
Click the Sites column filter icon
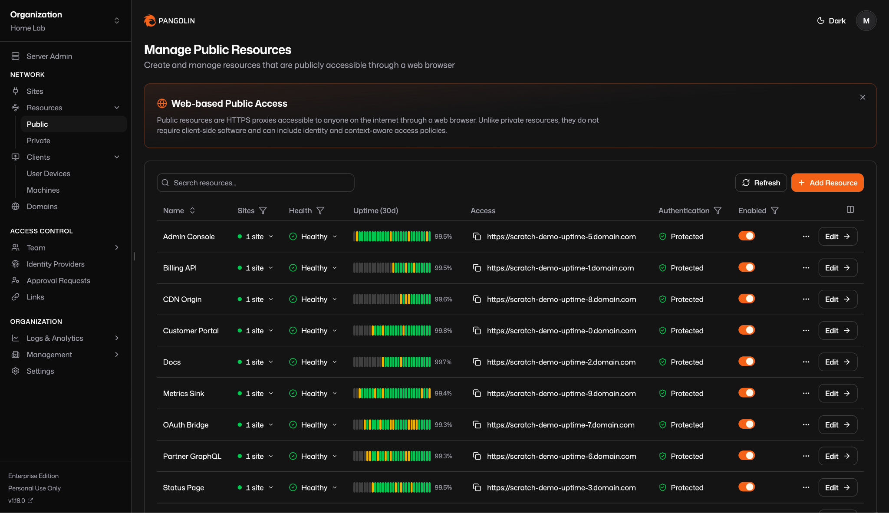[263, 210]
